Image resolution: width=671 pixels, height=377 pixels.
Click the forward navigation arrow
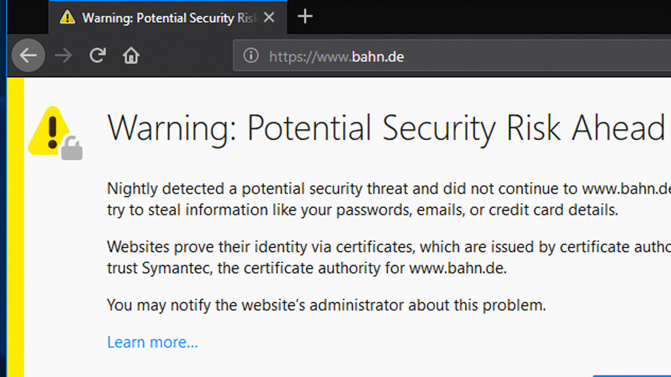[x=64, y=56]
